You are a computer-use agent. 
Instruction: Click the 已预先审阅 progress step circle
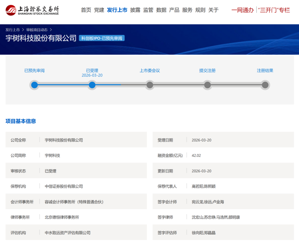(34, 85)
